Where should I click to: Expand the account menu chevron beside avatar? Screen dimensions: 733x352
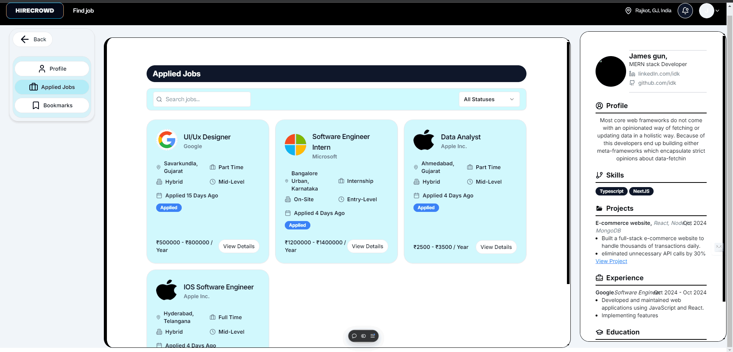(x=717, y=11)
